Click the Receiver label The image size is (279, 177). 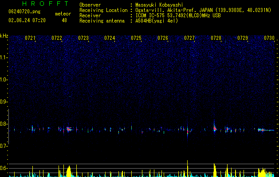(x=90, y=15)
